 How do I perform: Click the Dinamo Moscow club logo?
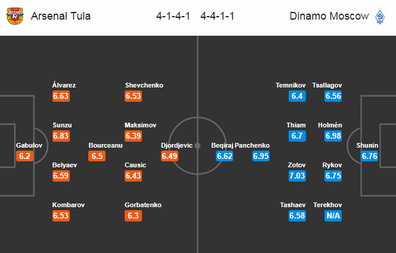click(379, 16)
